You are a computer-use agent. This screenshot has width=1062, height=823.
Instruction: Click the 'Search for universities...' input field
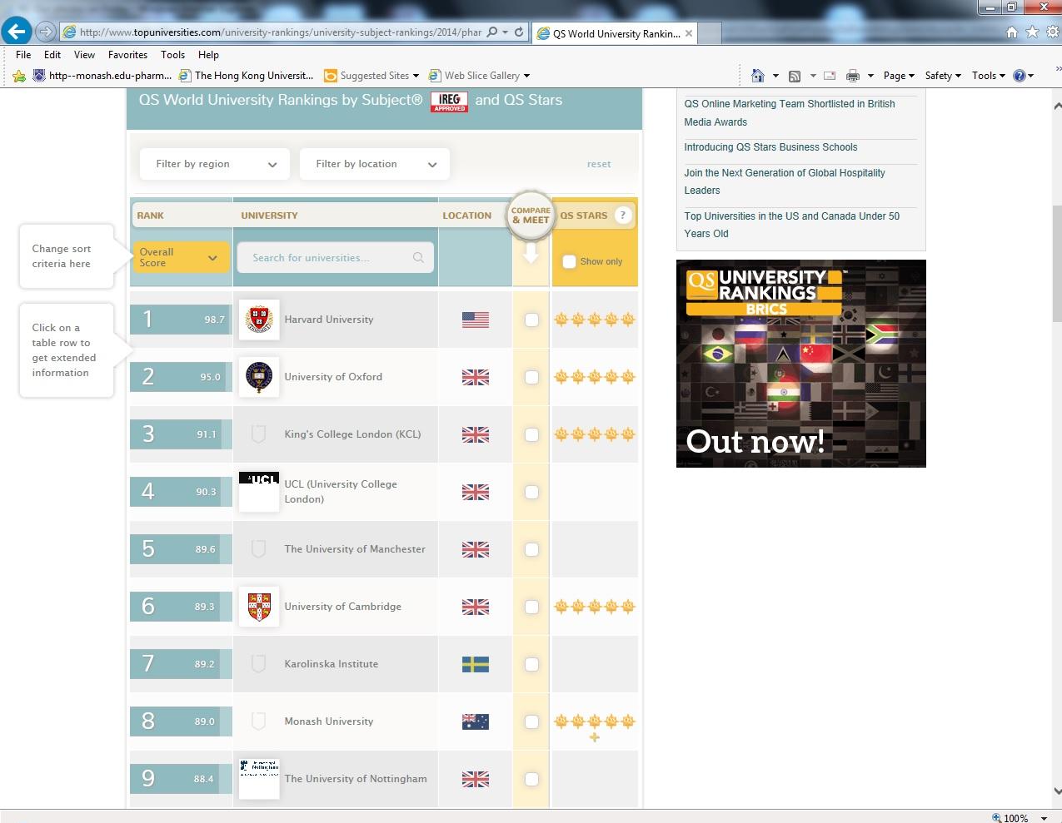pos(336,258)
